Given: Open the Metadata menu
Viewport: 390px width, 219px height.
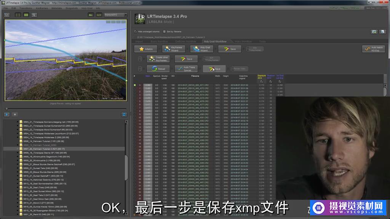Looking at the screenshot, I should click(x=57, y=8).
